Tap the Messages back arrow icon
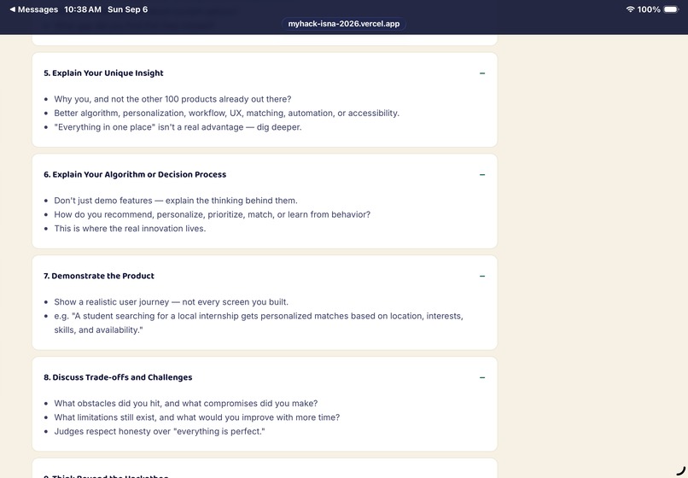This screenshot has height=478, width=688. coord(12,9)
